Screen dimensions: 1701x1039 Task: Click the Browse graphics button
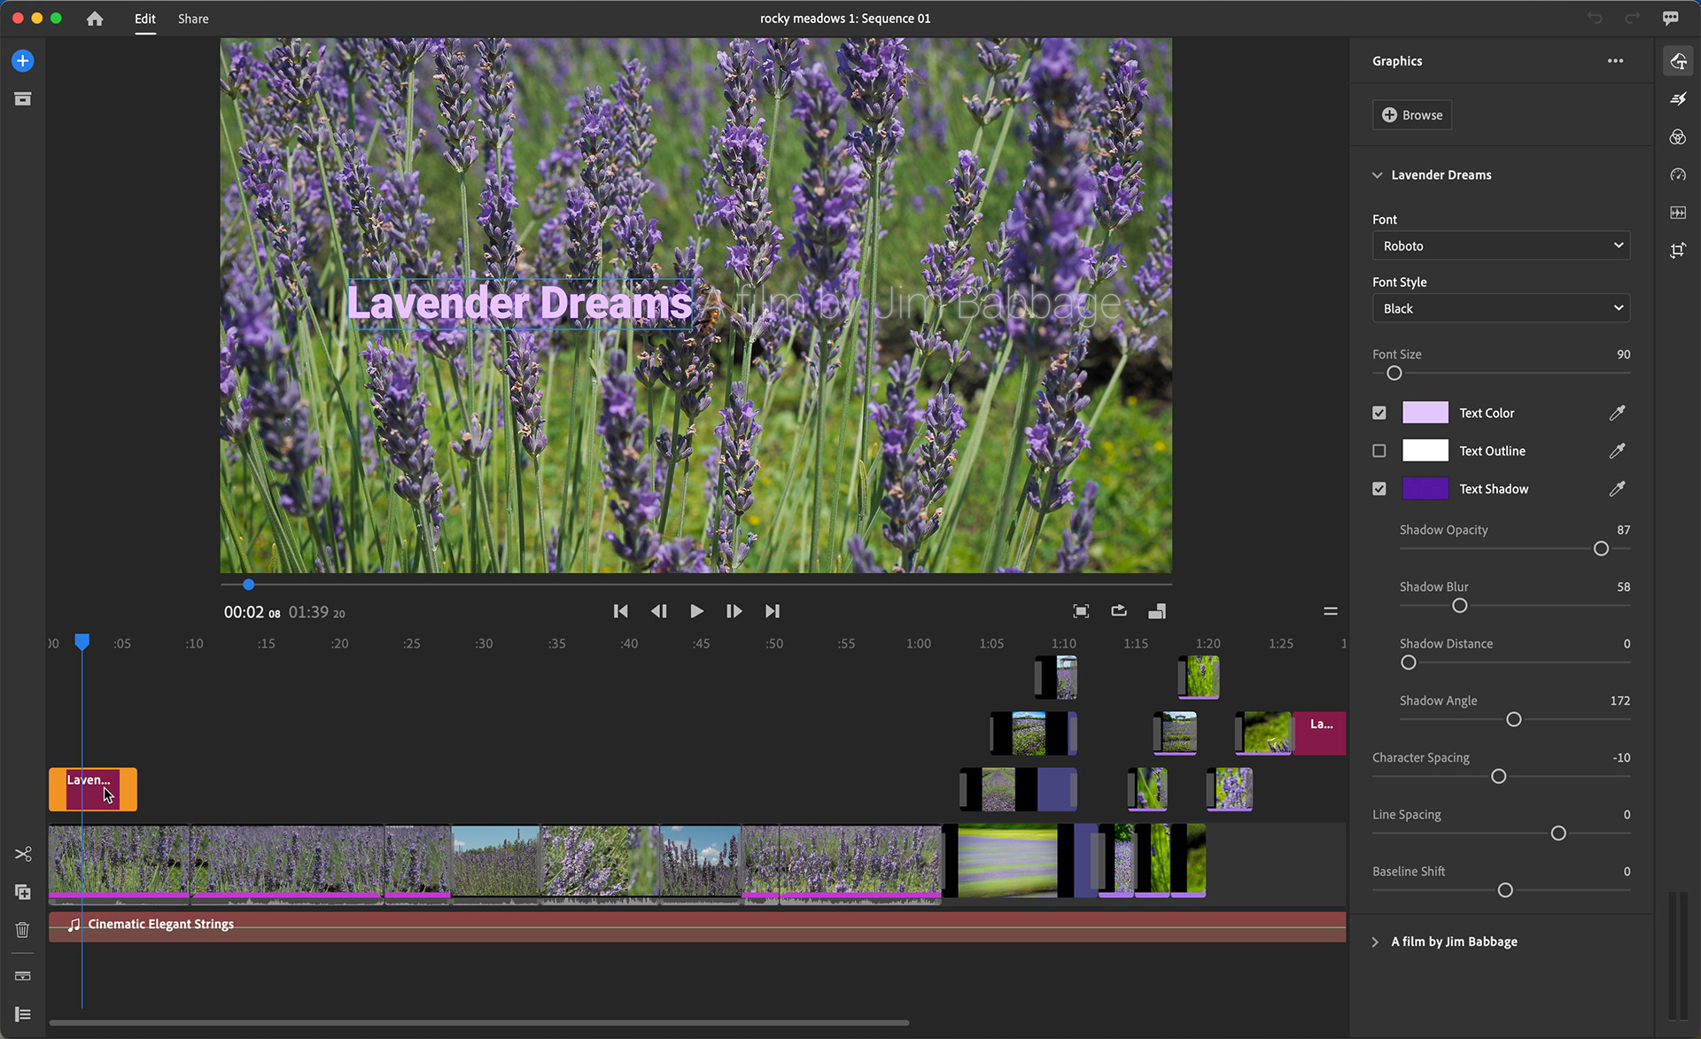(1412, 115)
